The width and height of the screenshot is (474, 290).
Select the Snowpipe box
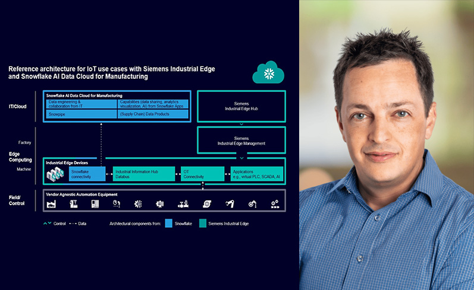[x=81, y=113]
